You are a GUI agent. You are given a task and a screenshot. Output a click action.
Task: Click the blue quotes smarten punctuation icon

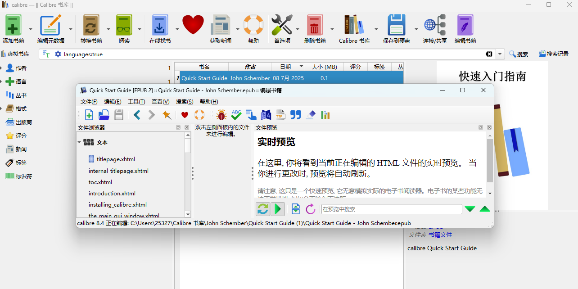[295, 115]
